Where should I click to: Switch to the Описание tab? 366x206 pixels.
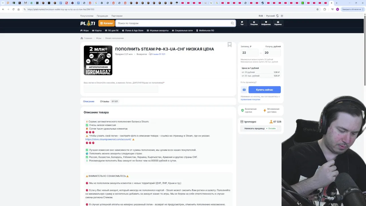click(x=89, y=101)
